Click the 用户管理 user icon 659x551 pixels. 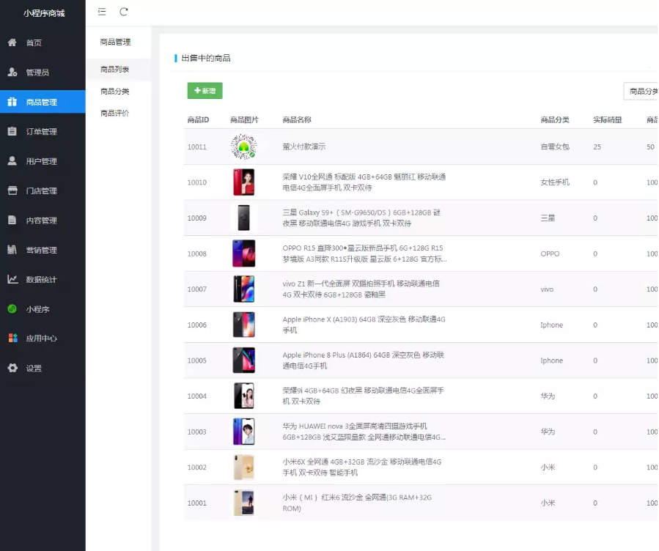tap(12, 161)
